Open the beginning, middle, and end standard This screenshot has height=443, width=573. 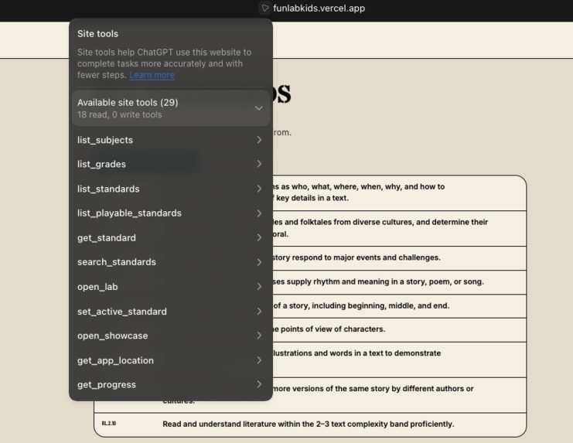coord(400,306)
